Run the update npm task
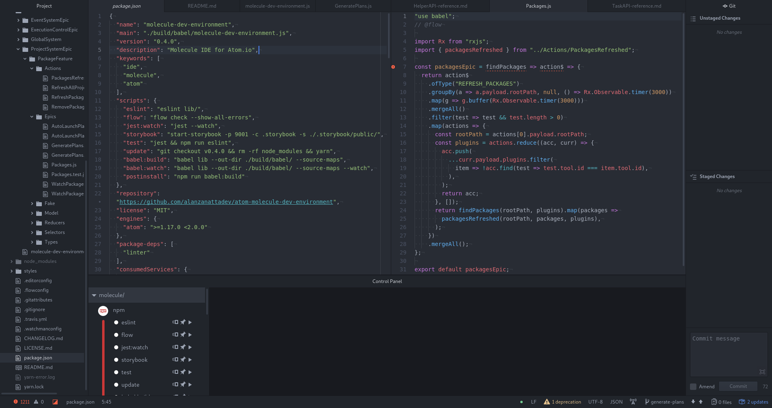This screenshot has width=772, height=408. click(190, 385)
